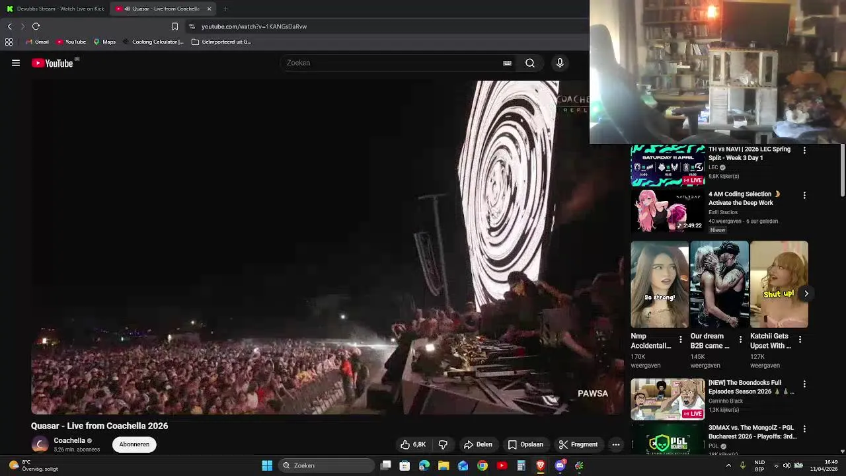Open Google Chrome from the taskbar

point(482,465)
